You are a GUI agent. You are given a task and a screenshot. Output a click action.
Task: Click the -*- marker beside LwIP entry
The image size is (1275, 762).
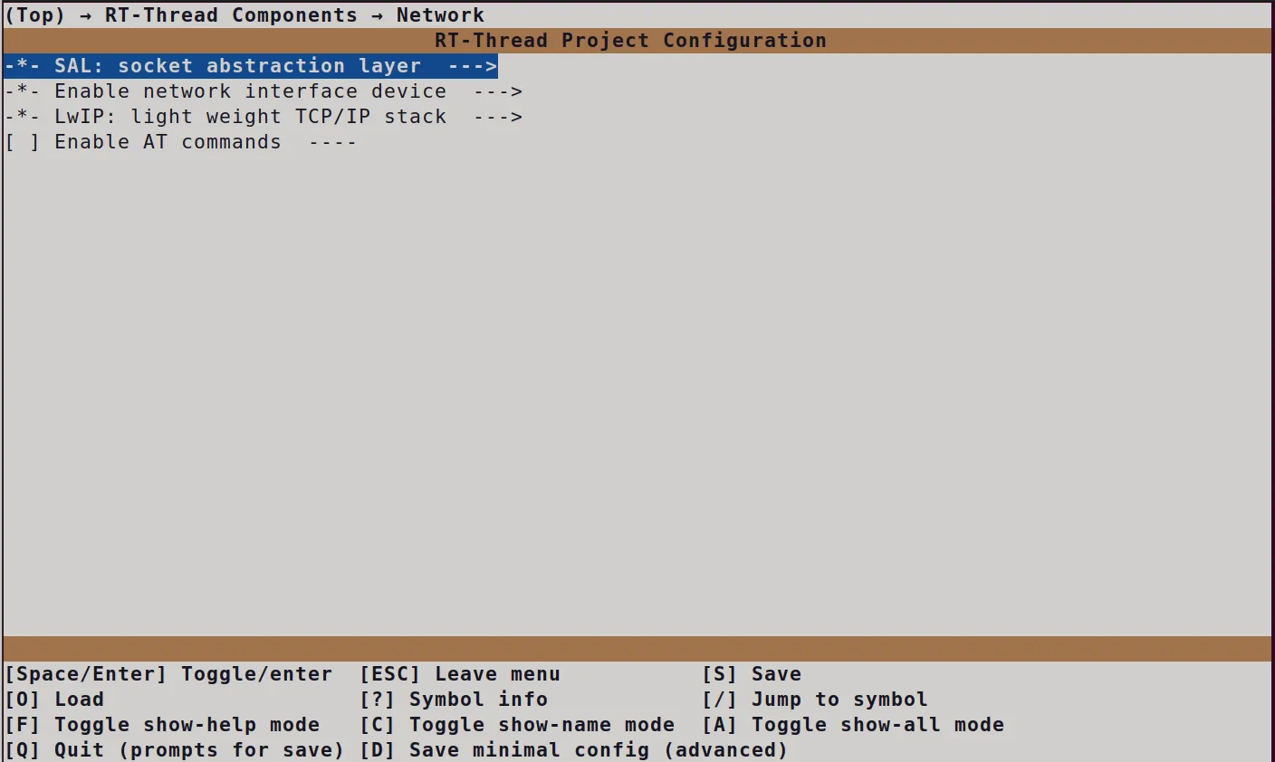coord(23,117)
